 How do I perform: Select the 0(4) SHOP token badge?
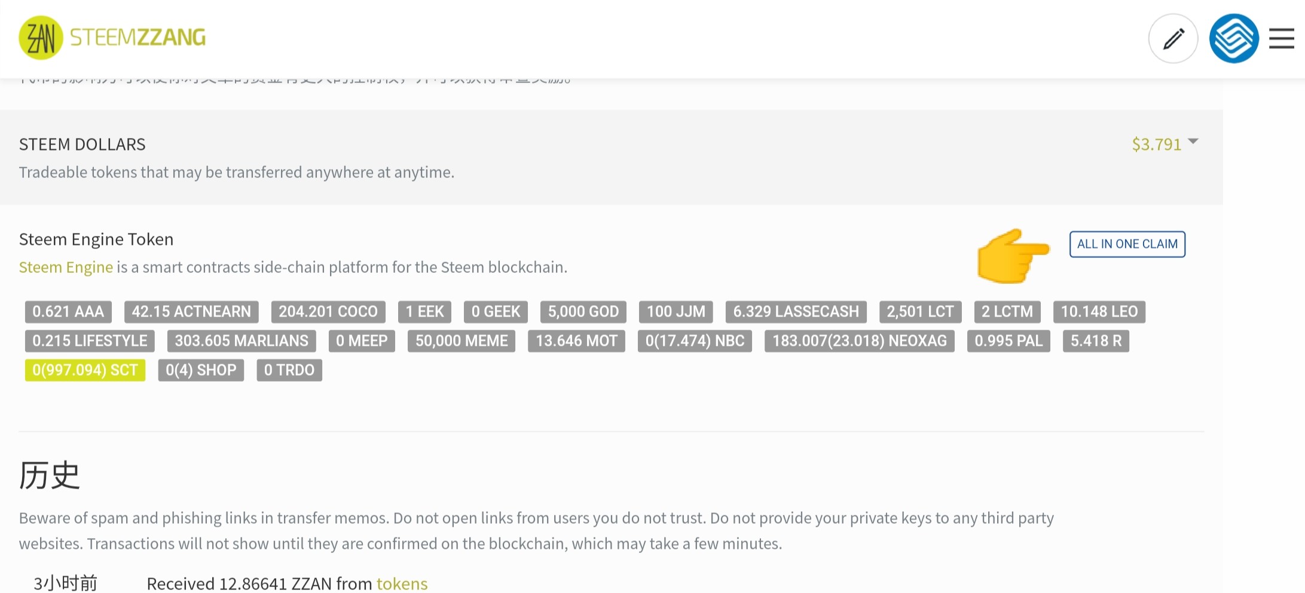pyautogui.click(x=201, y=370)
